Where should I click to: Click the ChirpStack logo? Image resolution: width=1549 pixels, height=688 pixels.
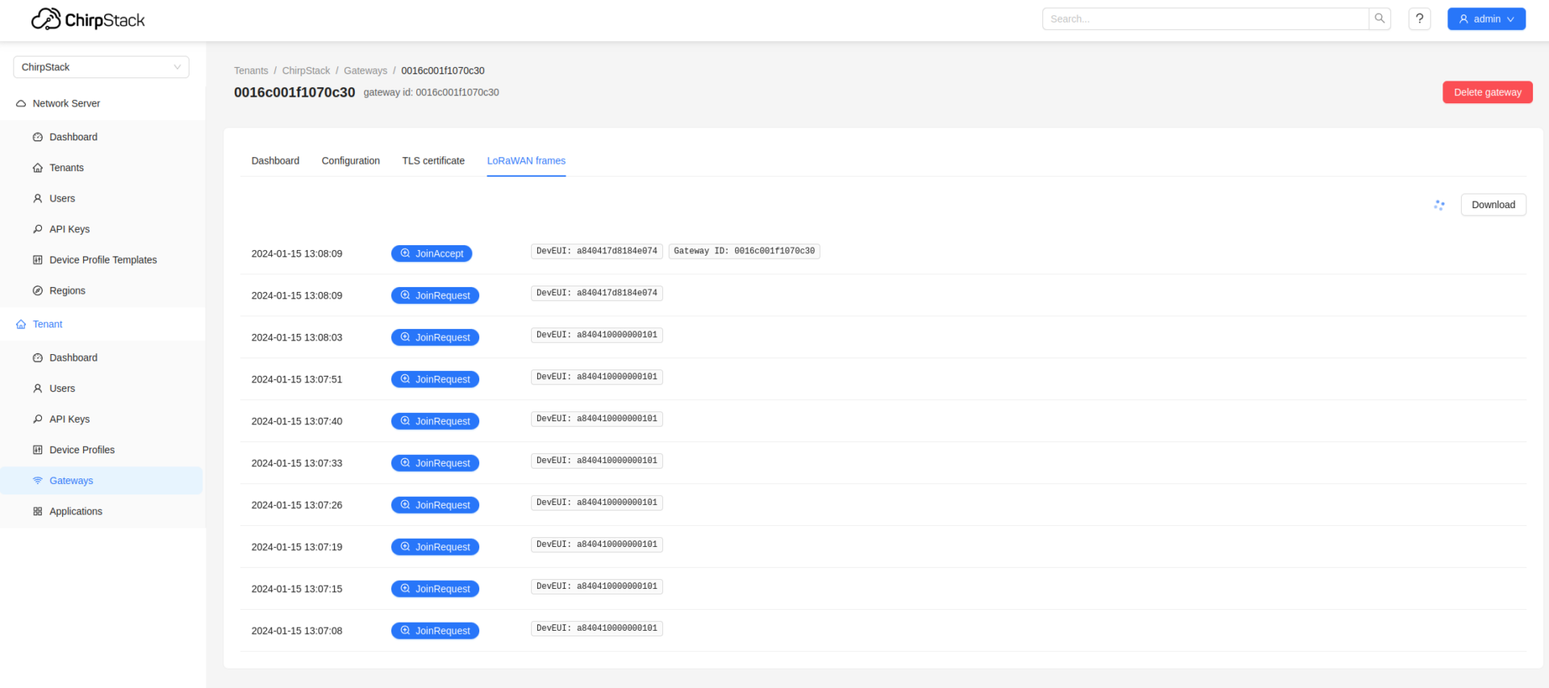(x=88, y=19)
